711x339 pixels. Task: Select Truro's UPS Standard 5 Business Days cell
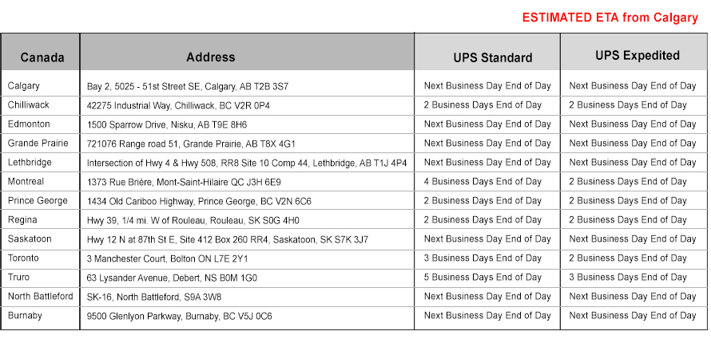point(487,277)
